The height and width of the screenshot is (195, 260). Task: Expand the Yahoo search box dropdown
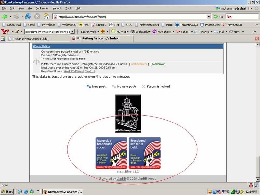tap(72, 32)
